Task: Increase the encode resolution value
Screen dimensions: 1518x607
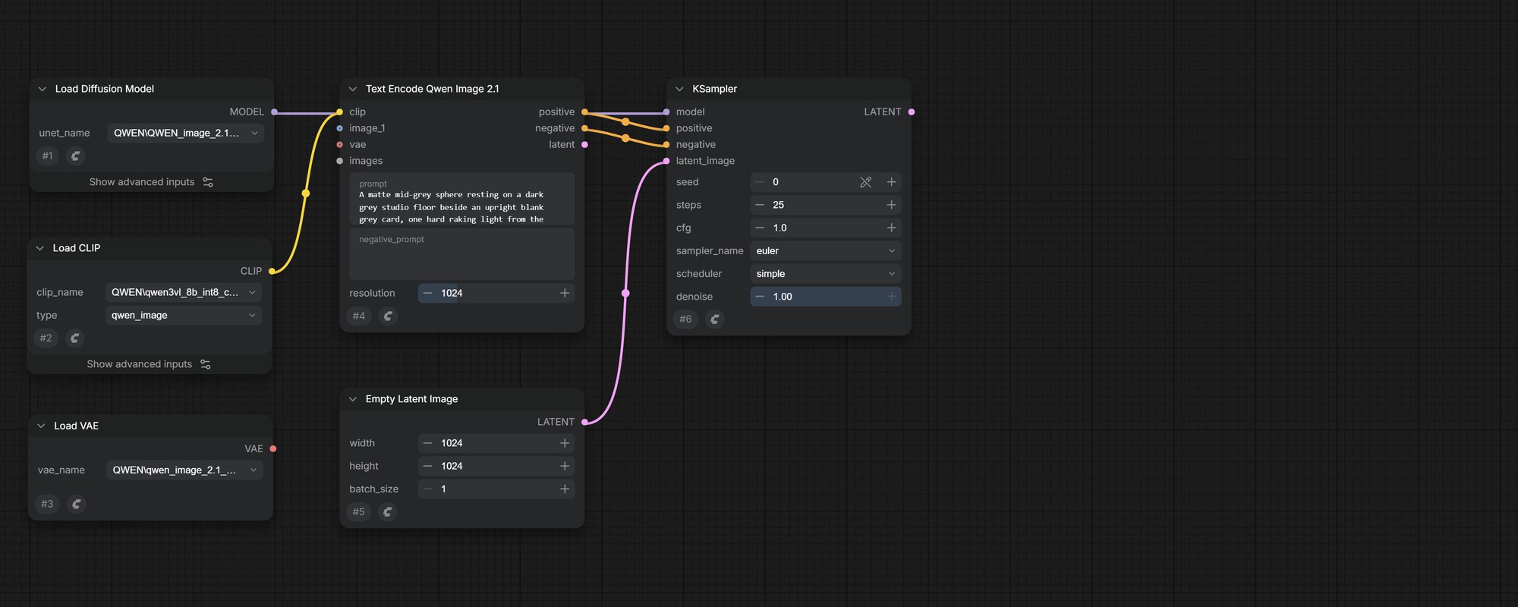Action: (565, 293)
